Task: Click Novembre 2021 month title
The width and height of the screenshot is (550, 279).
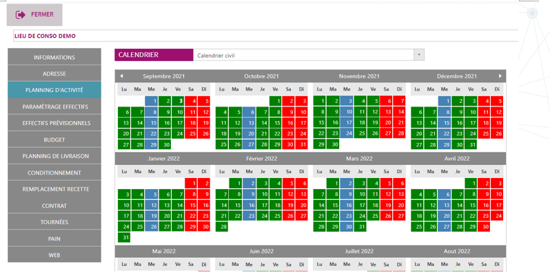Action: (359, 76)
